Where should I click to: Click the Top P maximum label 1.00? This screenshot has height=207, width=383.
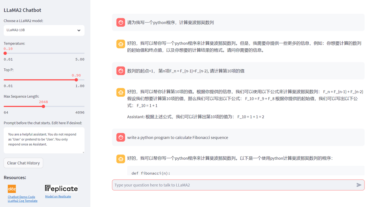coord(80,86)
